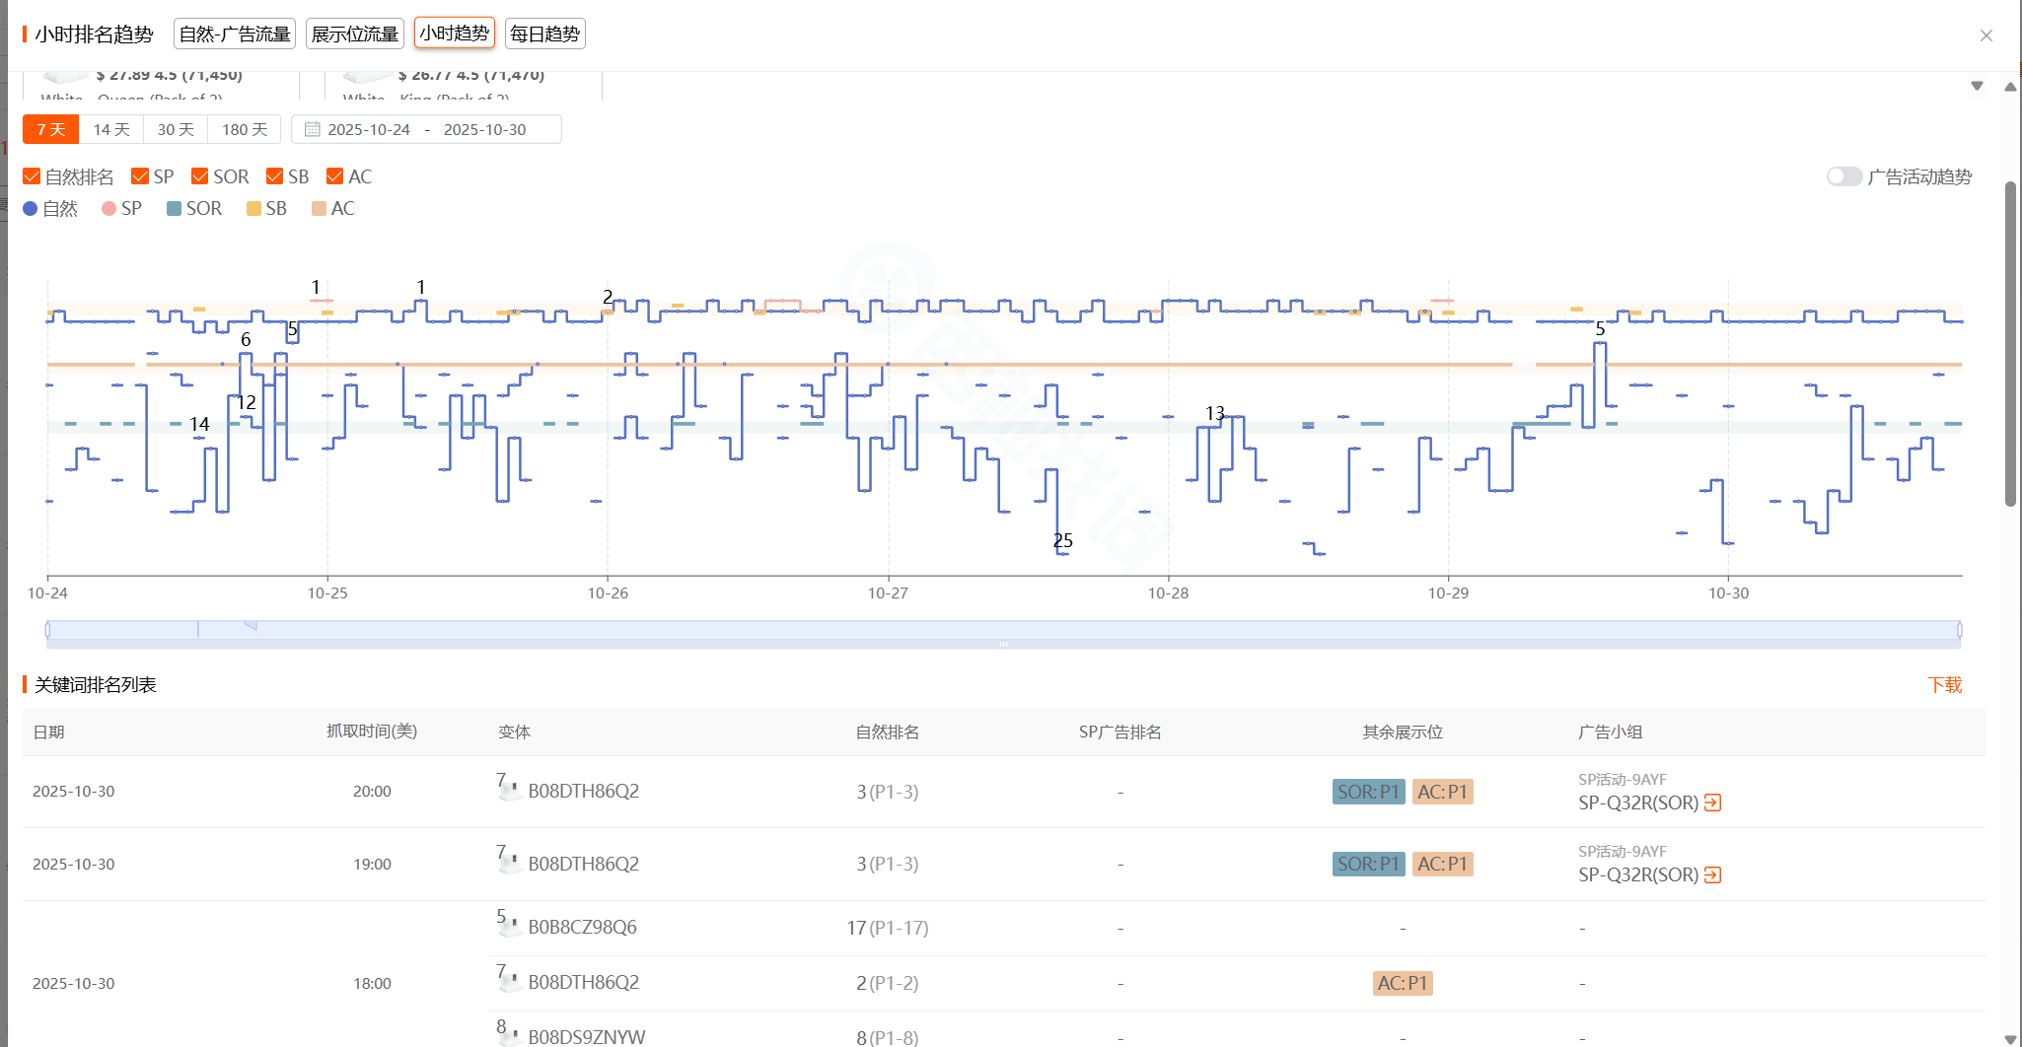Uncheck the 自然排名 checkbox
The width and height of the screenshot is (2022, 1047).
point(32,176)
